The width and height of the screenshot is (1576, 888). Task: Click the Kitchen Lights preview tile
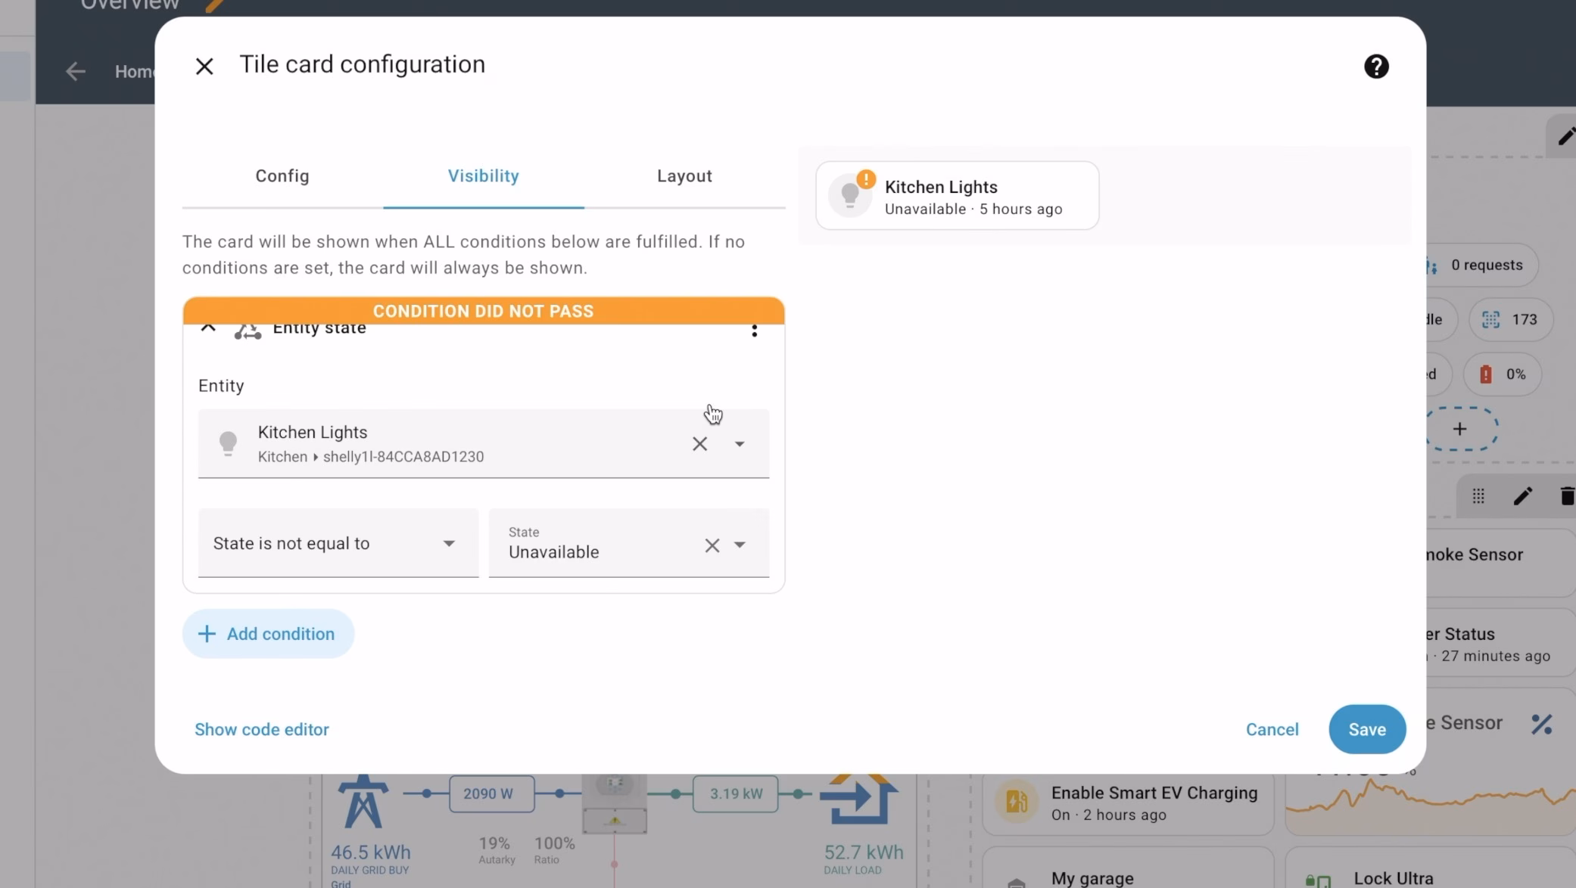click(x=957, y=196)
